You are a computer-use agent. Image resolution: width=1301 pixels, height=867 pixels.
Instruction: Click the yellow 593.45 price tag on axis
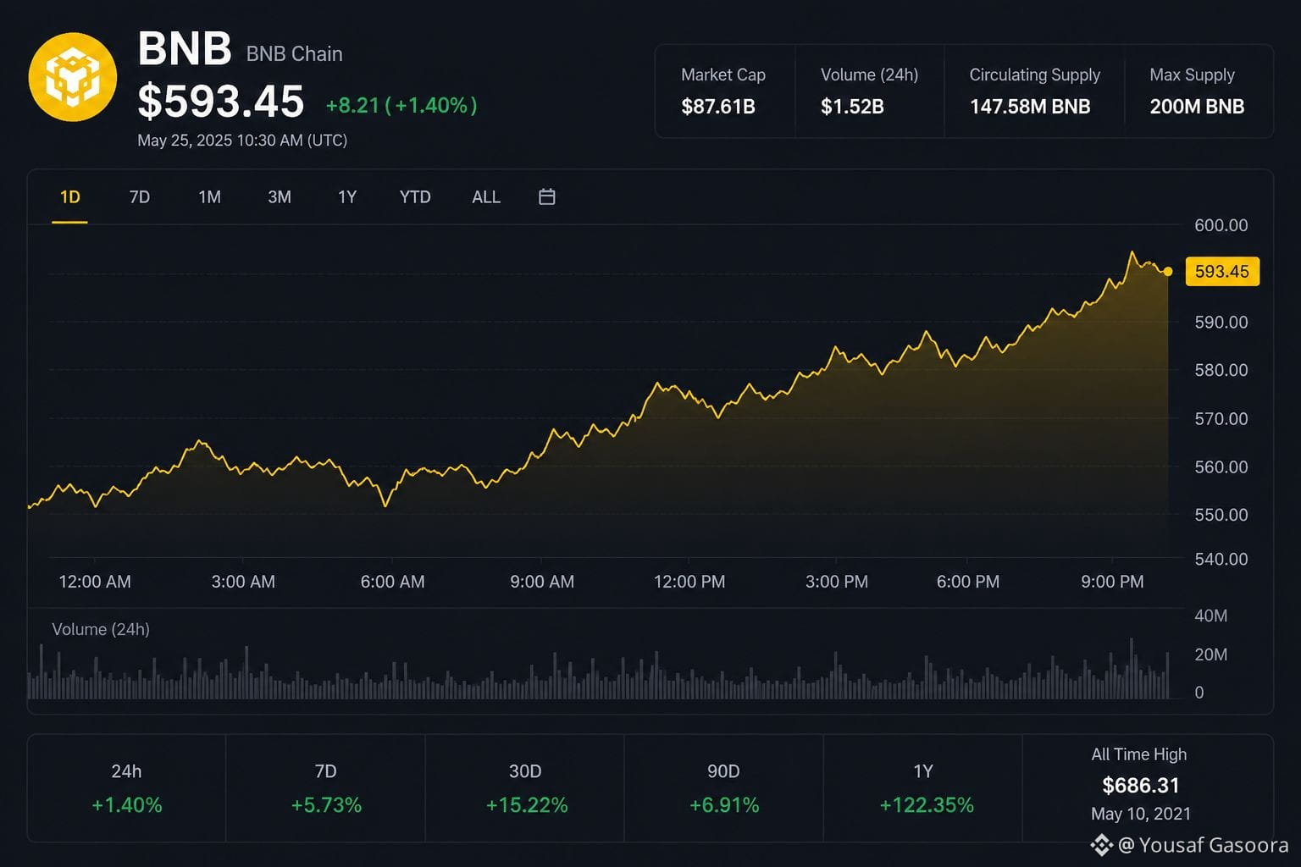pyautogui.click(x=1222, y=272)
